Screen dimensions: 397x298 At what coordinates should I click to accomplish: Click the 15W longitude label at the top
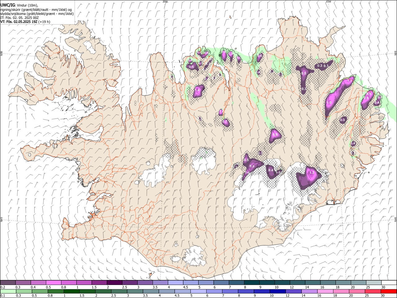click(x=328, y=2)
